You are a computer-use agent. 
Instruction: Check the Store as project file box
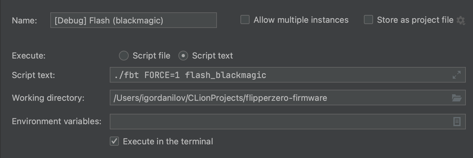click(x=368, y=20)
